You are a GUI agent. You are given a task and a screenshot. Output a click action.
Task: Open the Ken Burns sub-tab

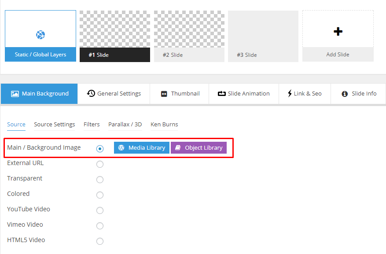point(164,125)
